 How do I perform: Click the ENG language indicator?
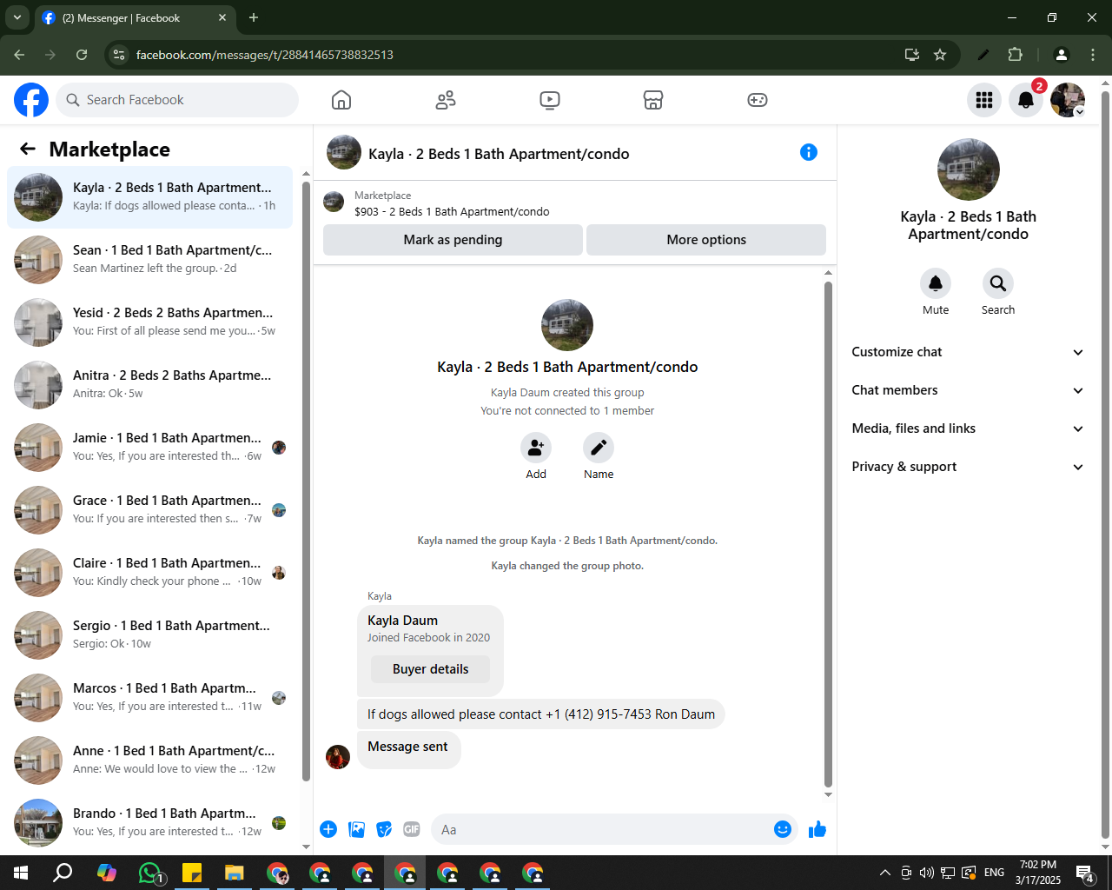tap(995, 873)
